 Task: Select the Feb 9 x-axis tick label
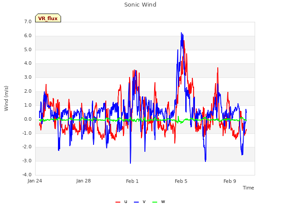click(x=230, y=181)
